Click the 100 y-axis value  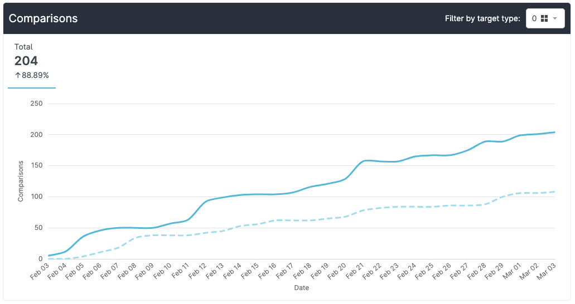[x=37, y=197]
